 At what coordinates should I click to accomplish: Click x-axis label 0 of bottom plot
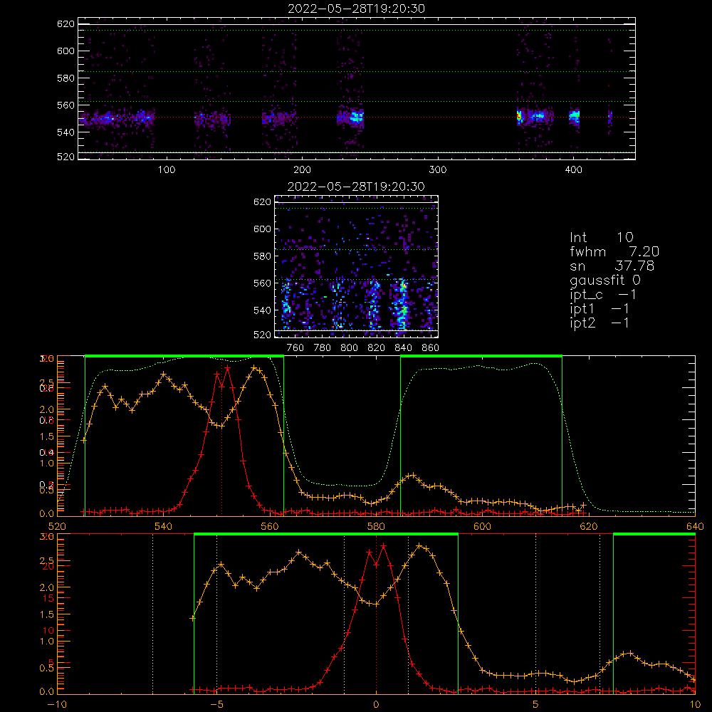[376, 705]
